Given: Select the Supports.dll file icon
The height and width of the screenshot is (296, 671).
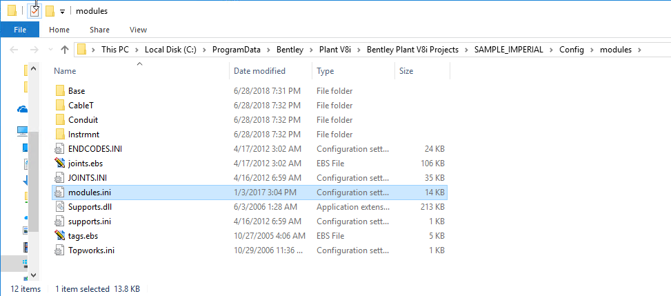Looking at the screenshot, I should click(59, 207).
